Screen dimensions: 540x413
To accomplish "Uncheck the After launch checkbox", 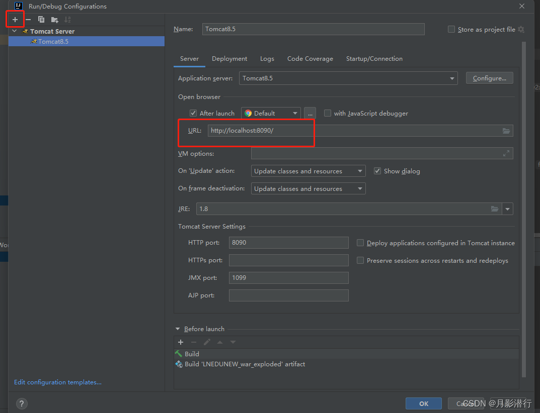I will click(193, 113).
